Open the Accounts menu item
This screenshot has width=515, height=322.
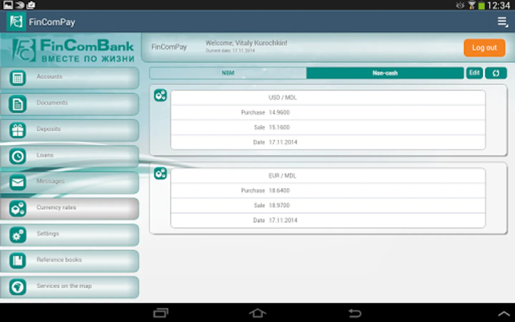70,78
